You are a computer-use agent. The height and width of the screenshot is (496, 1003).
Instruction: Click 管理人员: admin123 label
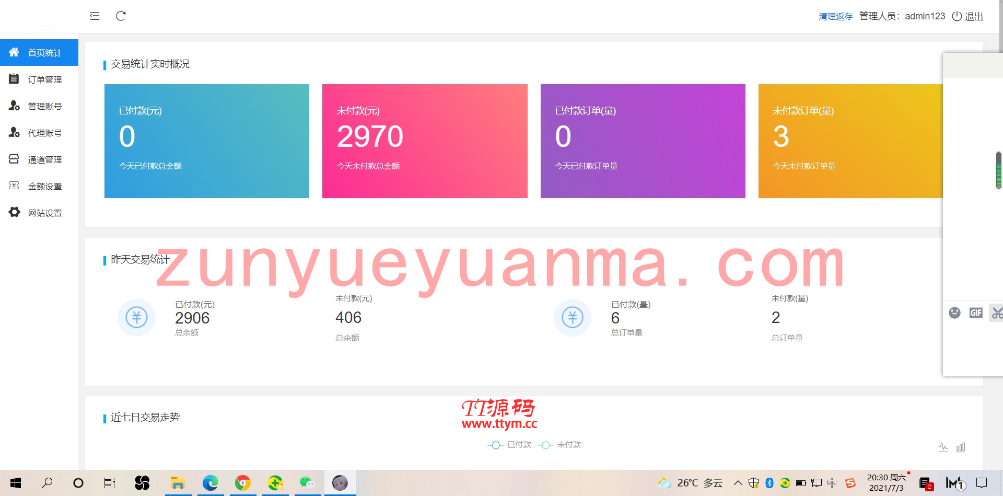click(x=902, y=16)
